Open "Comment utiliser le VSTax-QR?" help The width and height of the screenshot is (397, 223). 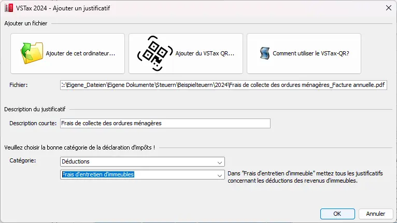[310, 53]
